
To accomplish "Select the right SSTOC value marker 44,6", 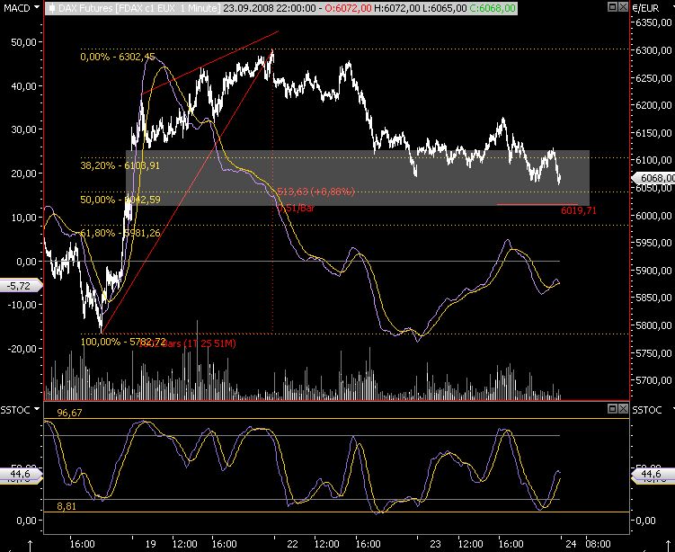I will [x=652, y=474].
